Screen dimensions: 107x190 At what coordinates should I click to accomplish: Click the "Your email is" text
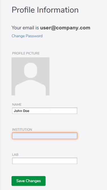tap(25, 28)
